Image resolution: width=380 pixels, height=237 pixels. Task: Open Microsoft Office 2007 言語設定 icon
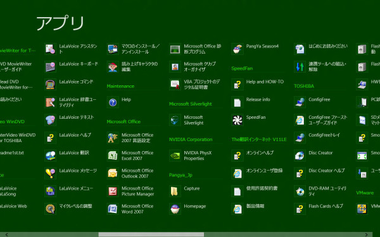coord(113,138)
